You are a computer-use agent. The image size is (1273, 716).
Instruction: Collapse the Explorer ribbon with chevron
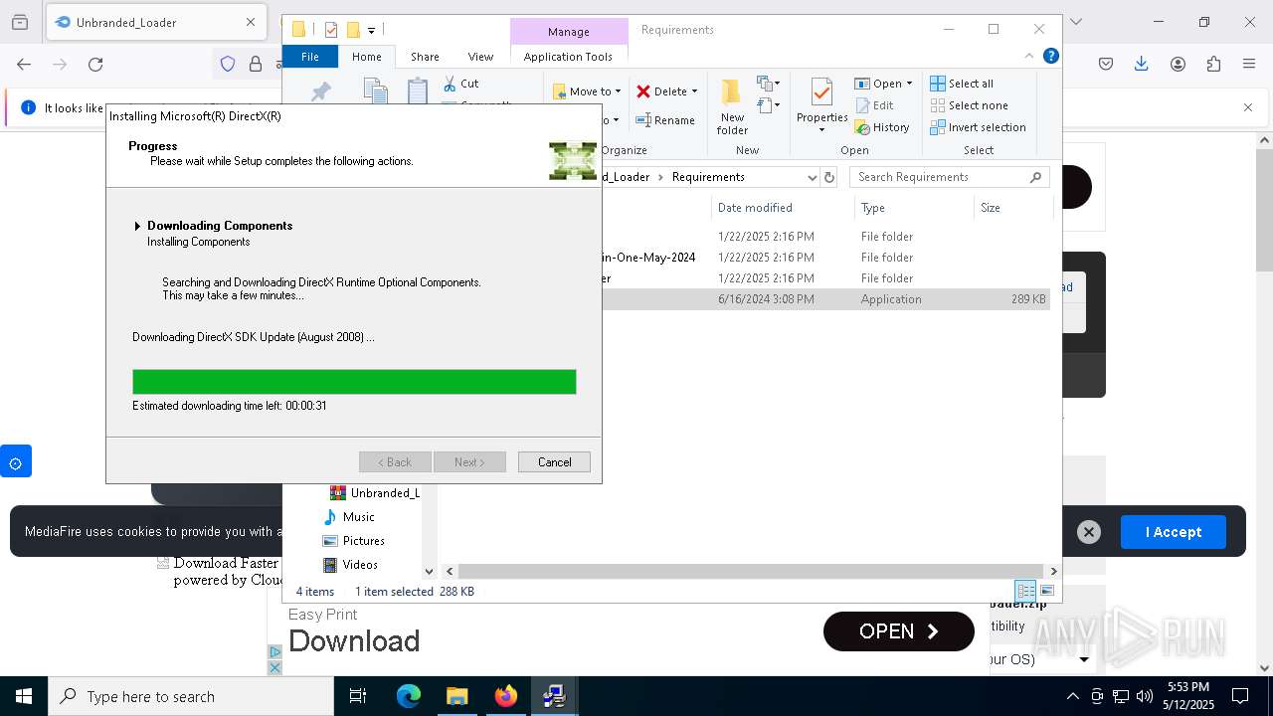click(x=1029, y=57)
